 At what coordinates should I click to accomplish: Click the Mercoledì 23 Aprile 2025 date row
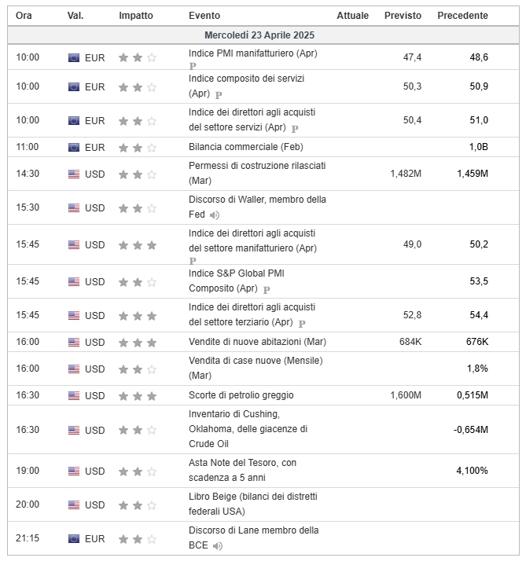tap(263, 35)
